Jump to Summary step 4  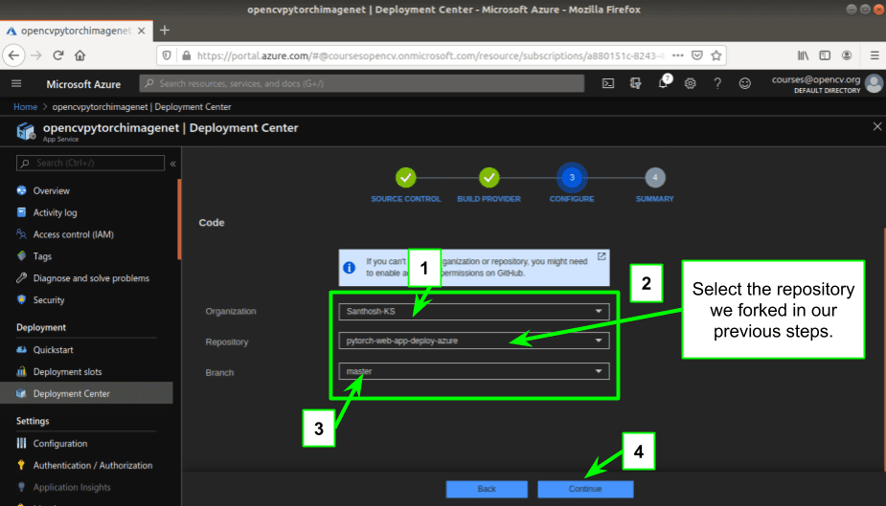click(655, 178)
